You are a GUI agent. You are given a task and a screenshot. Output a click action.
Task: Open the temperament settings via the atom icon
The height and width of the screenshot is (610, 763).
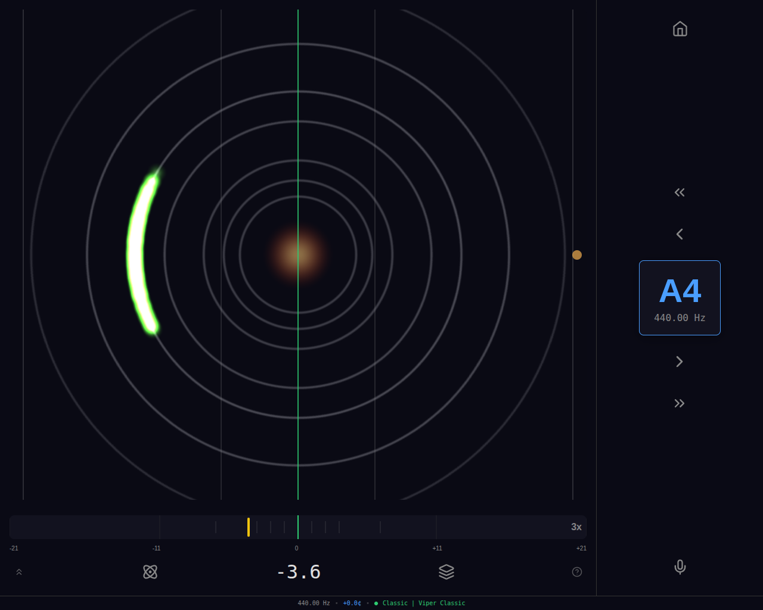150,571
